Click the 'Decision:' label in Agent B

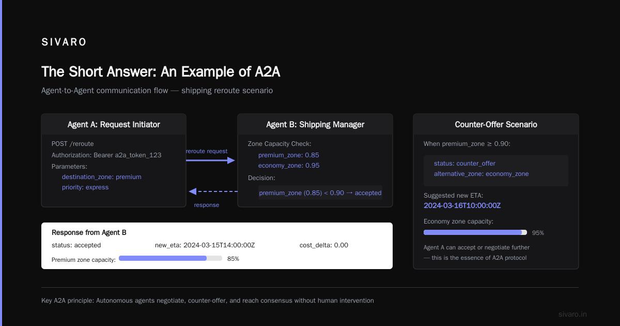[262, 178]
